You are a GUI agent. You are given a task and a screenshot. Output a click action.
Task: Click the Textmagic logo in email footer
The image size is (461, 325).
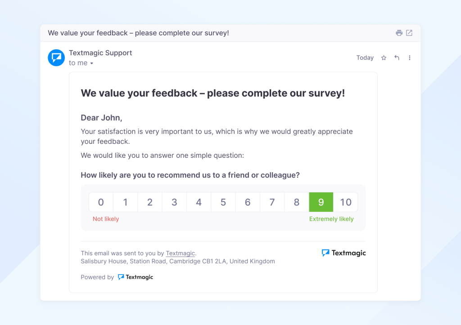(x=344, y=253)
